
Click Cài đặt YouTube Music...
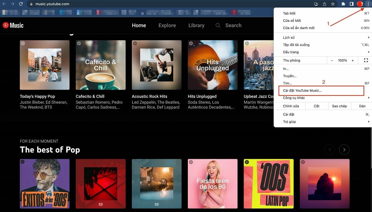[x=321, y=91]
